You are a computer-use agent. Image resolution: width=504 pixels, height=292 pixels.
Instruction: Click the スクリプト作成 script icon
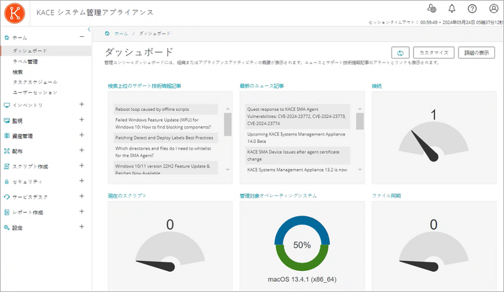(x=6, y=167)
